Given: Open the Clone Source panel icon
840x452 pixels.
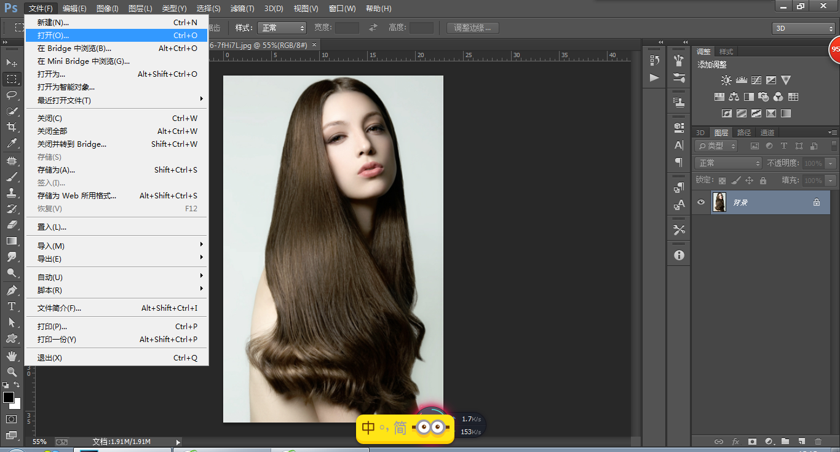Looking at the screenshot, I should tap(679, 101).
